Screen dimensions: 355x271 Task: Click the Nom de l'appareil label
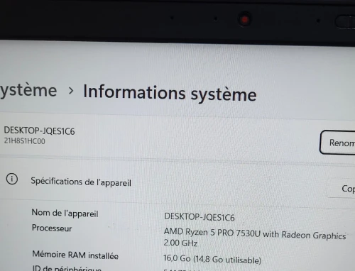[65, 213]
